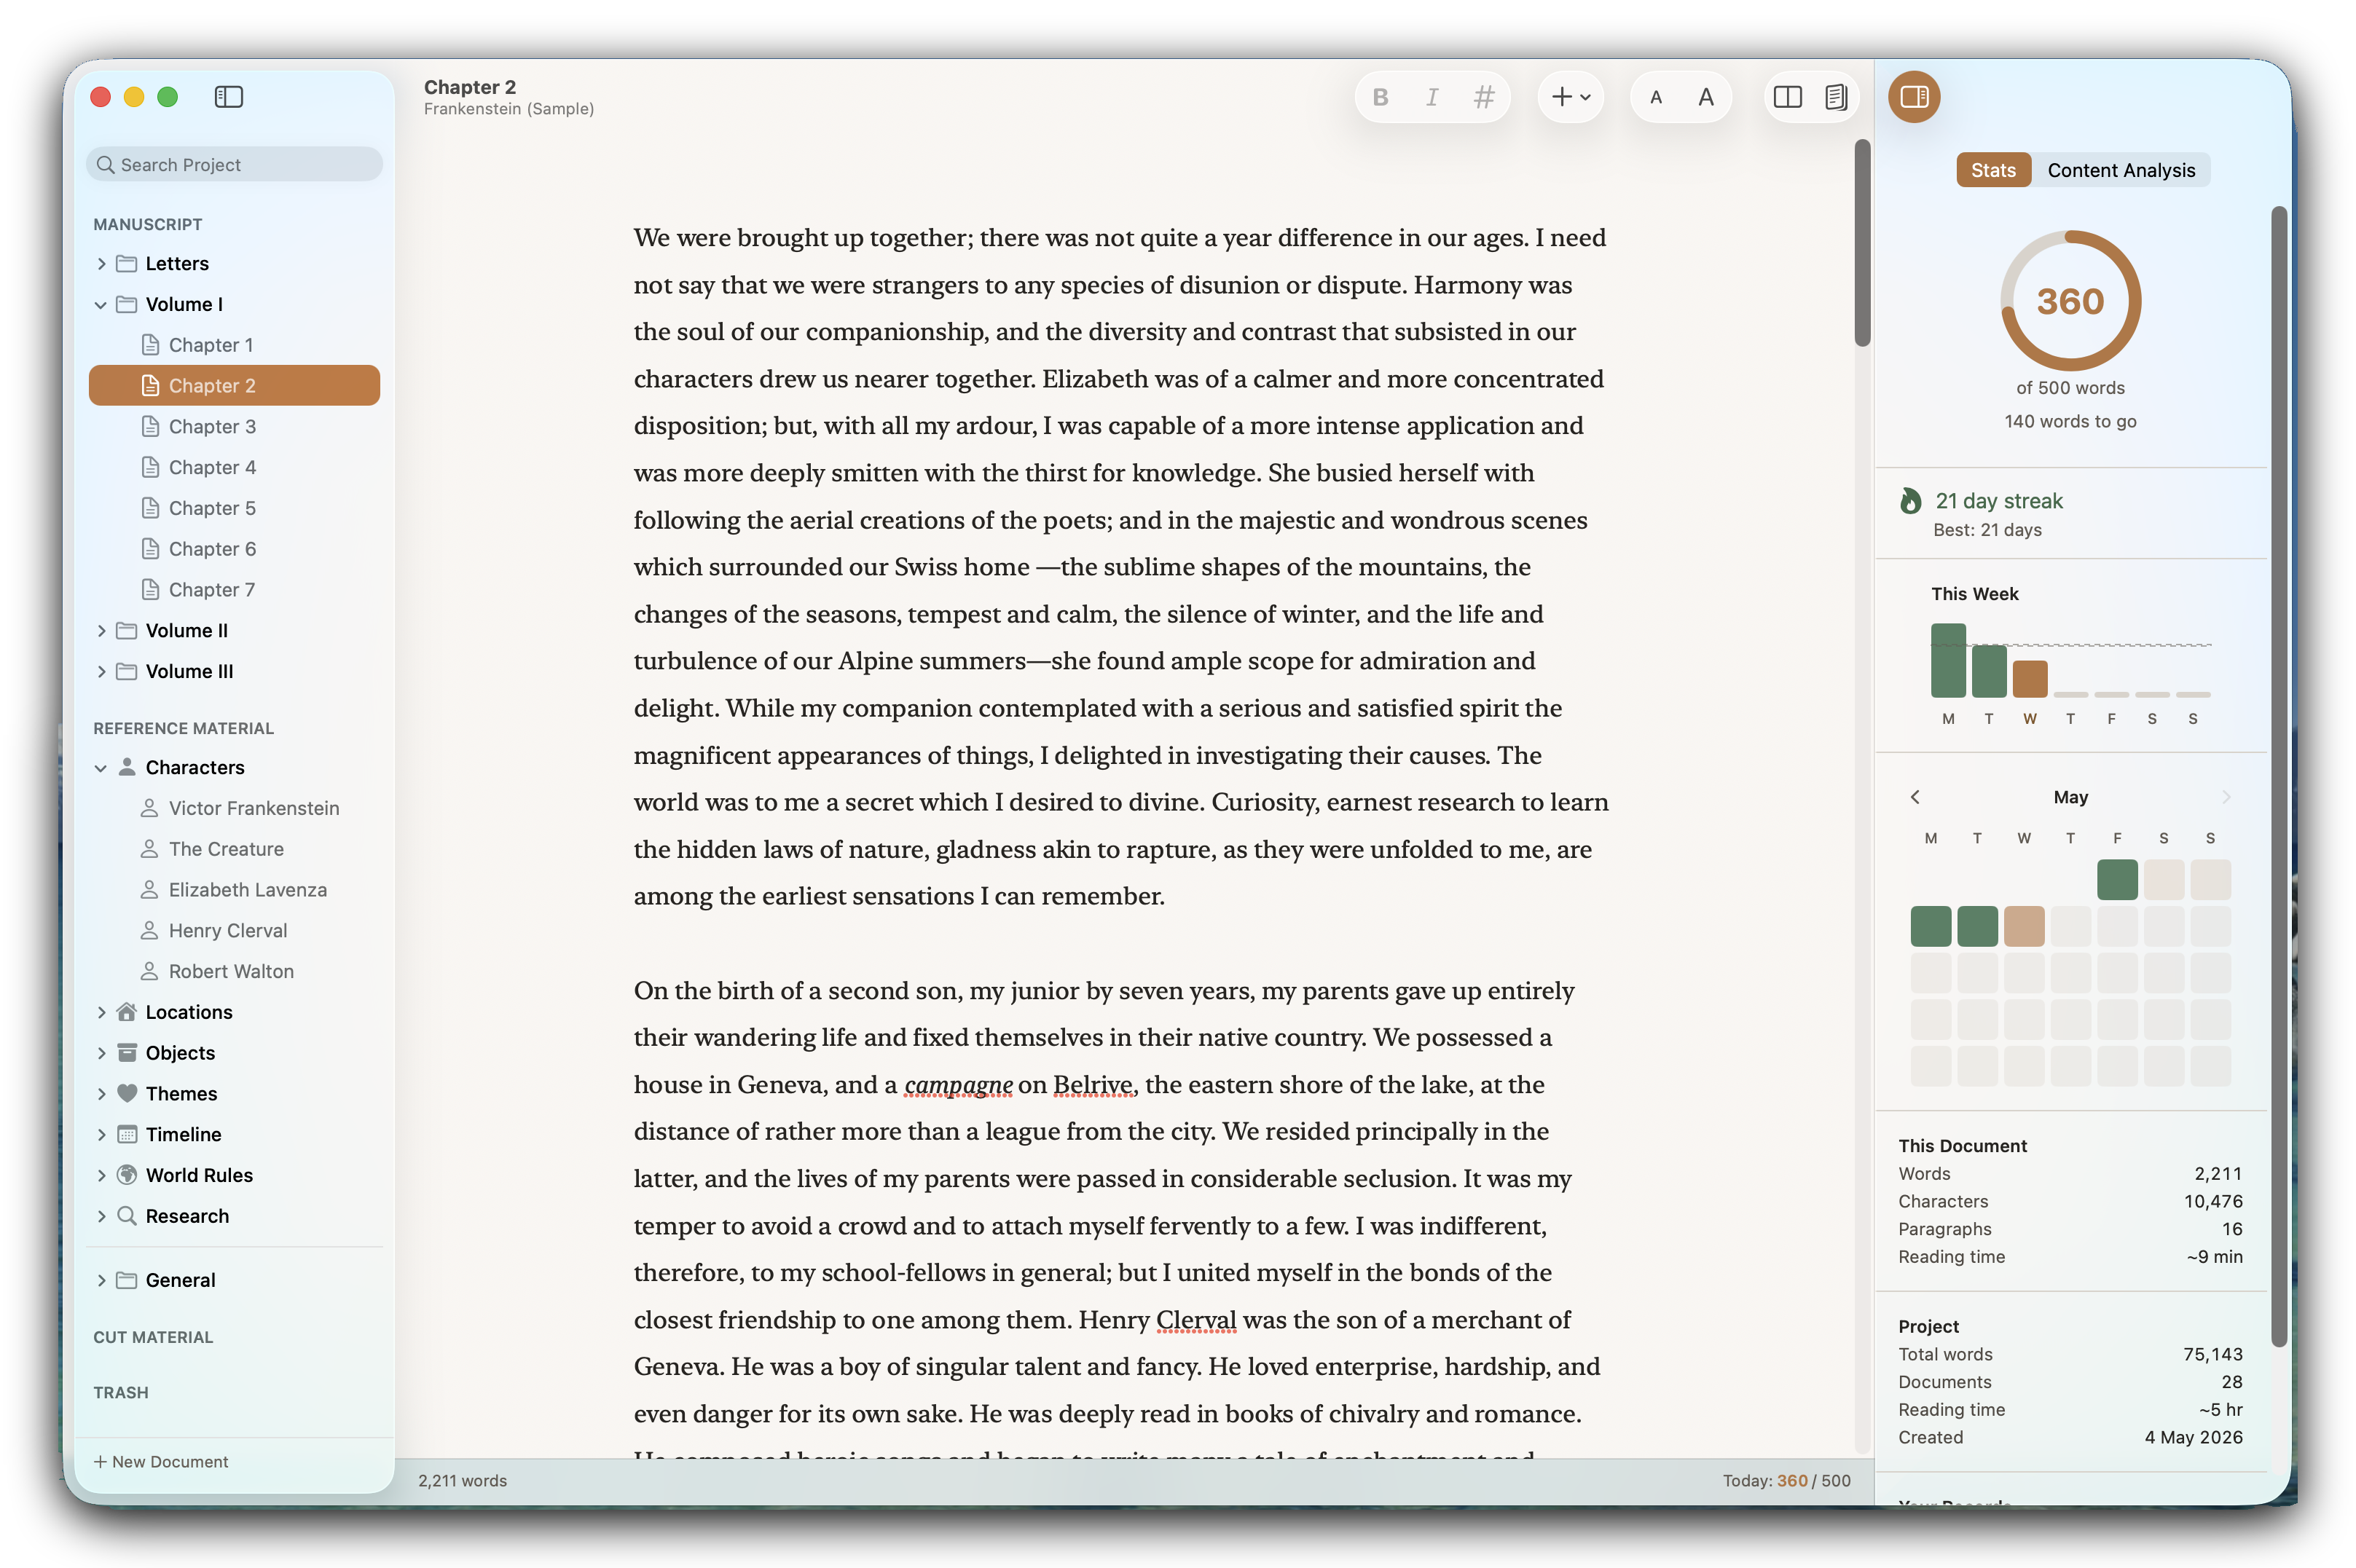Click Monday's bar in This Week chart
Image resolution: width=2356 pixels, height=1568 pixels.
pyautogui.click(x=1948, y=661)
